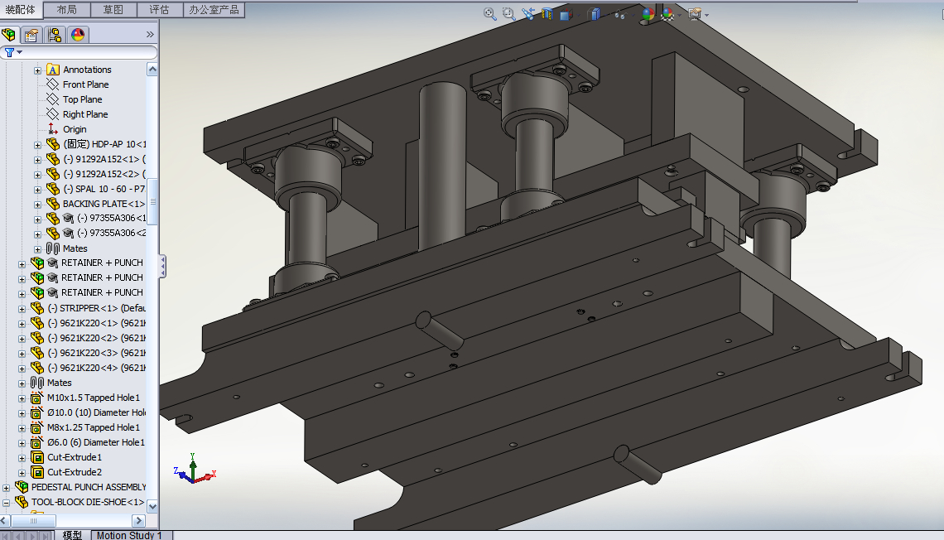
Task: Expand the manager panel chevron (>>)
Action: tap(150, 35)
